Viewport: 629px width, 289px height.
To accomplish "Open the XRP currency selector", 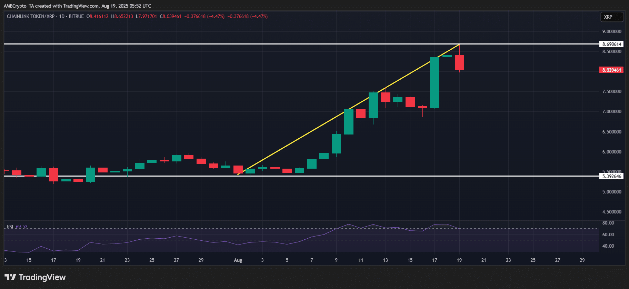I will point(612,17).
